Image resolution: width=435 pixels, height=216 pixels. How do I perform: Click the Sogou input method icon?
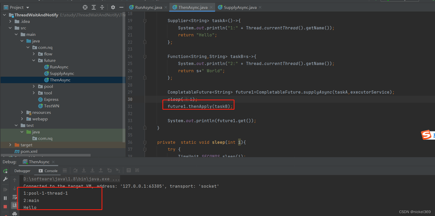tap(427, 135)
